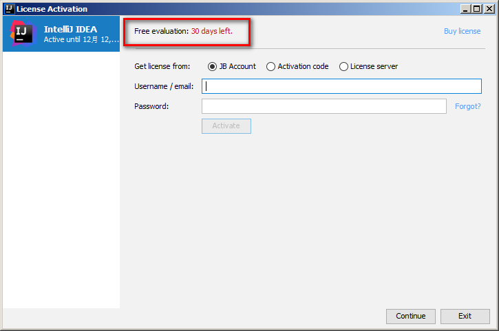Minimize the License Activation window
The width and height of the screenshot is (499, 331).
pyautogui.click(x=465, y=9)
